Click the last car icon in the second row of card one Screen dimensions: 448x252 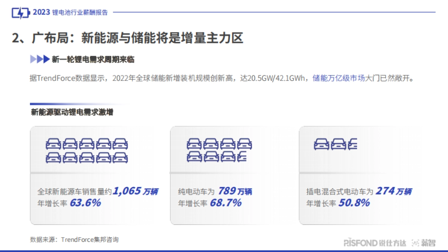121,157
